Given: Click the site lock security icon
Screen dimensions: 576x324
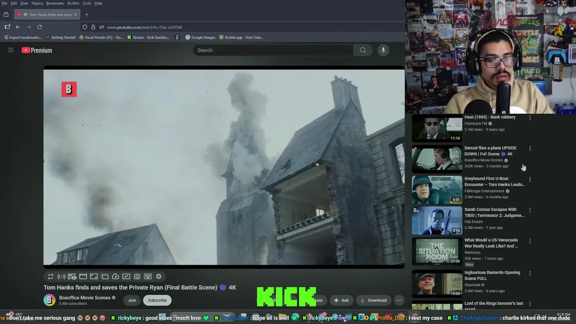Looking at the screenshot, I should click(93, 27).
